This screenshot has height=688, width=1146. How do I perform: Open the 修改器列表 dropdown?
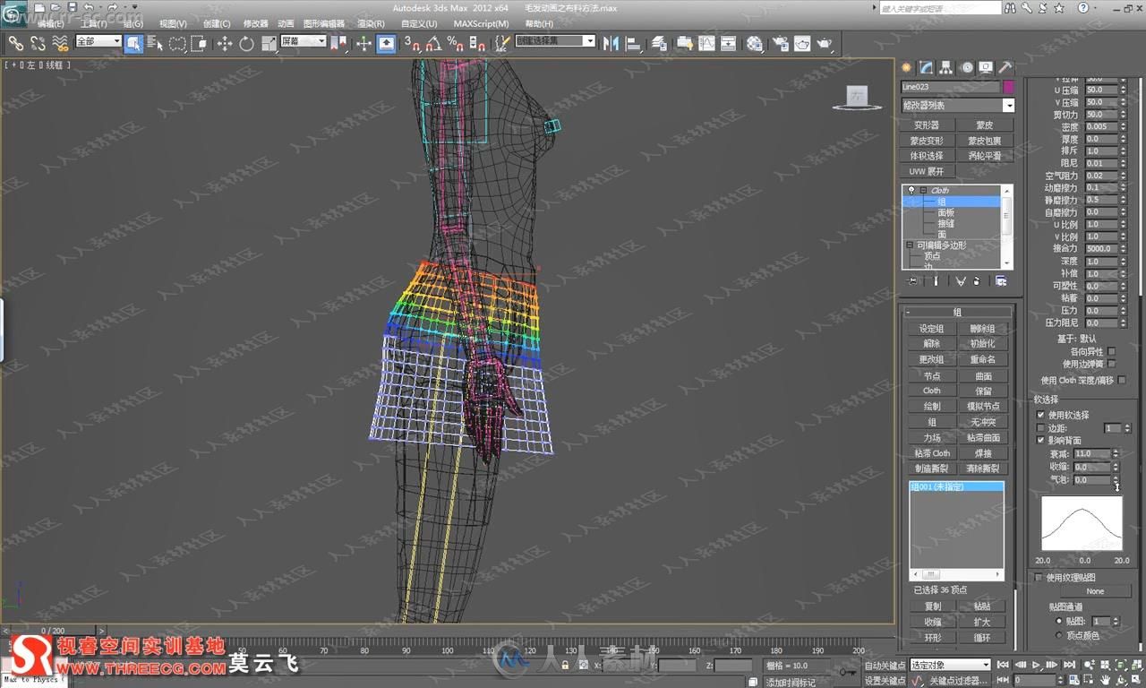tap(957, 105)
